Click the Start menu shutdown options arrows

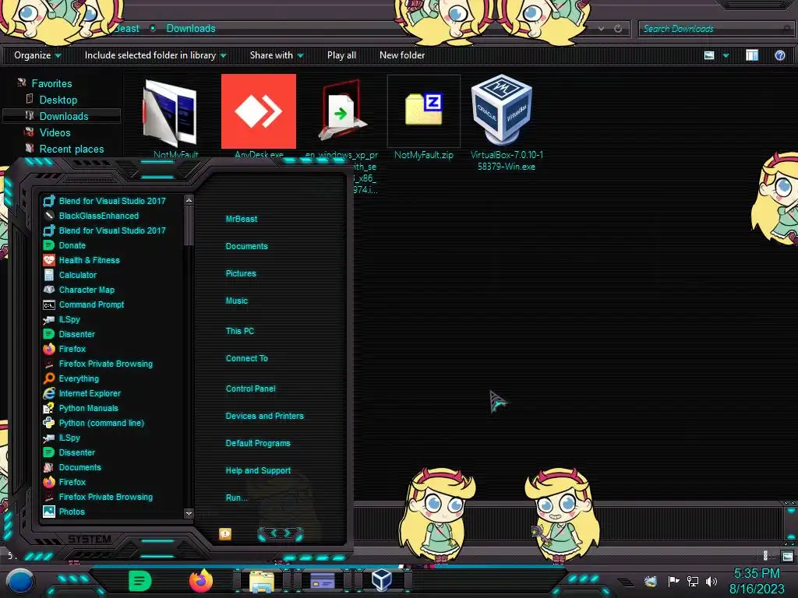pyautogui.click(x=281, y=533)
